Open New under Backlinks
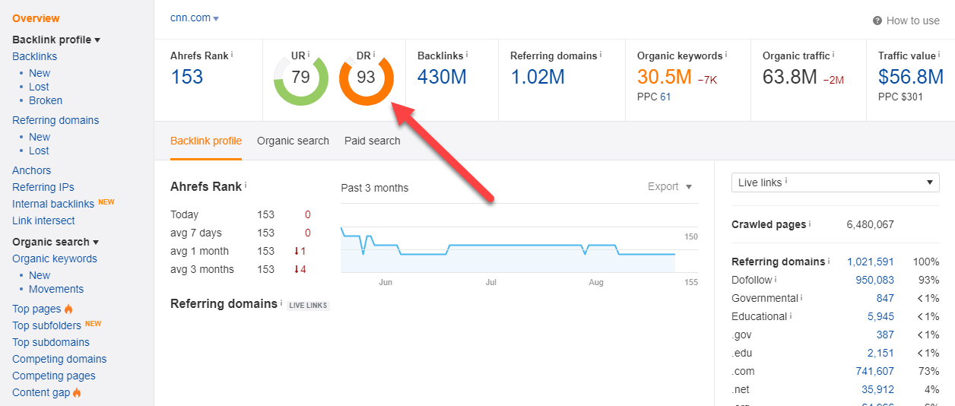This screenshot has width=955, height=406. click(40, 73)
